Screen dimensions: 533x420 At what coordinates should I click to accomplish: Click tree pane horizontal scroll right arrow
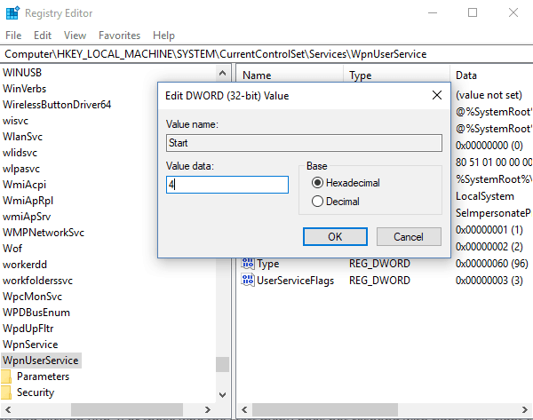pos(207,409)
